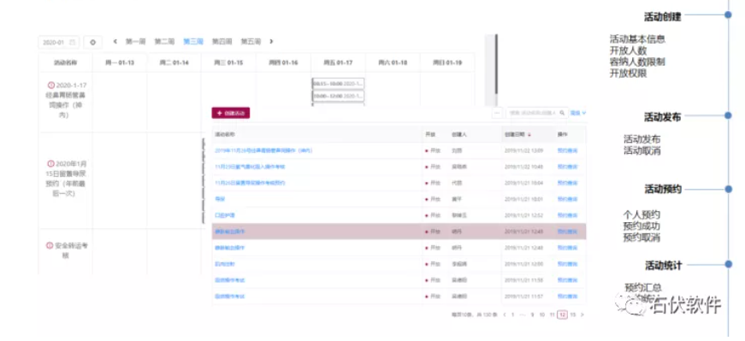Click 预约查询 for the 2019/11/21 11:57 row
The height and width of the screenshot is (341, 745).
(567, 296)
